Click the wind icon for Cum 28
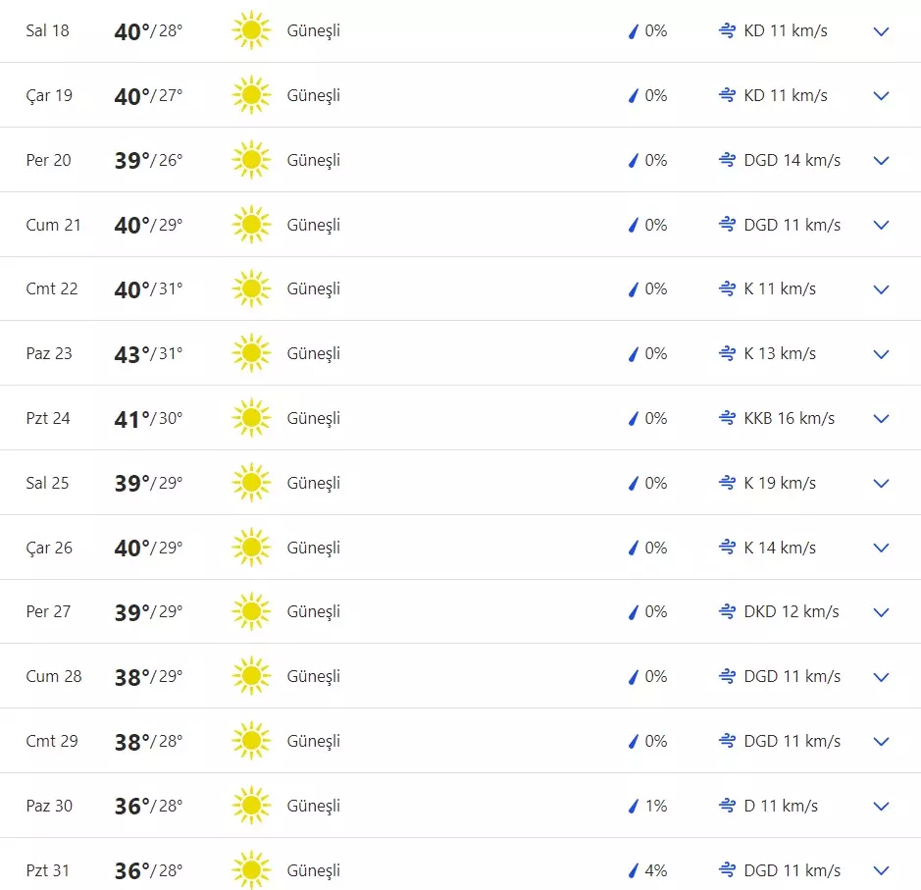The image size is (921, 890). pos(727,676)
